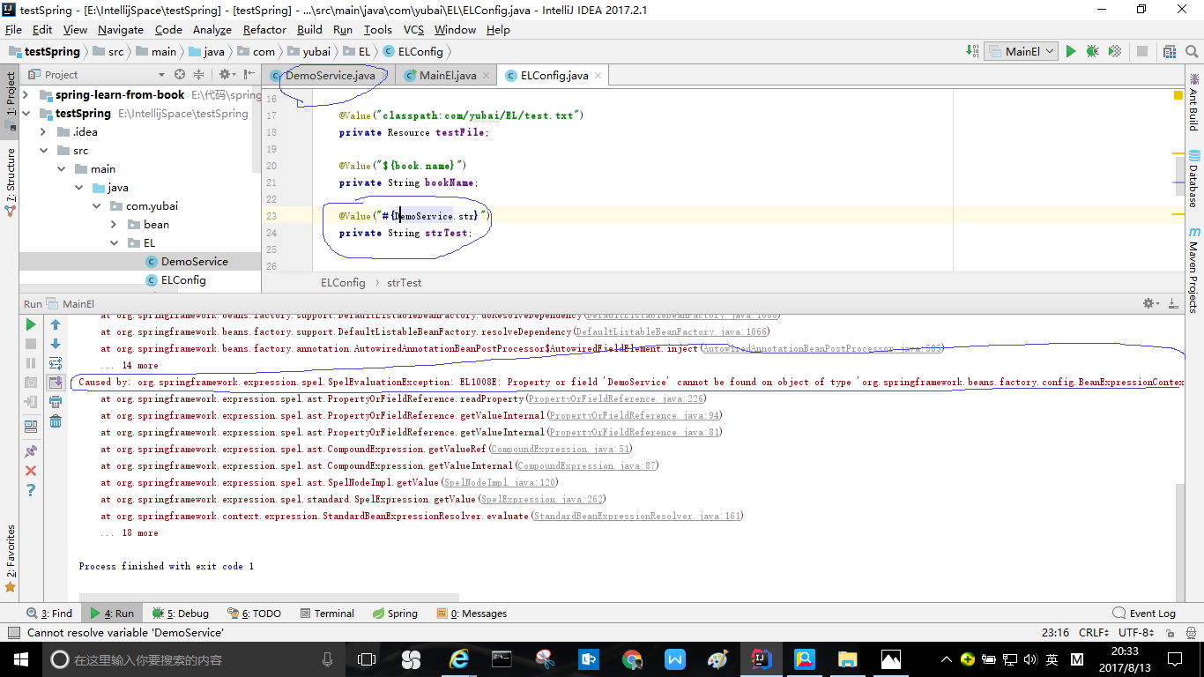Click the Windows taskbar search box
Image resolution: width=1204 pixels, height=677 pixels.
[x=194, y=659]
